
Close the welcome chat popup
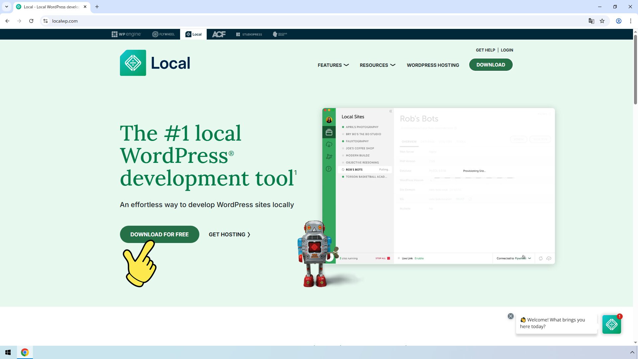tap(511, 316)
